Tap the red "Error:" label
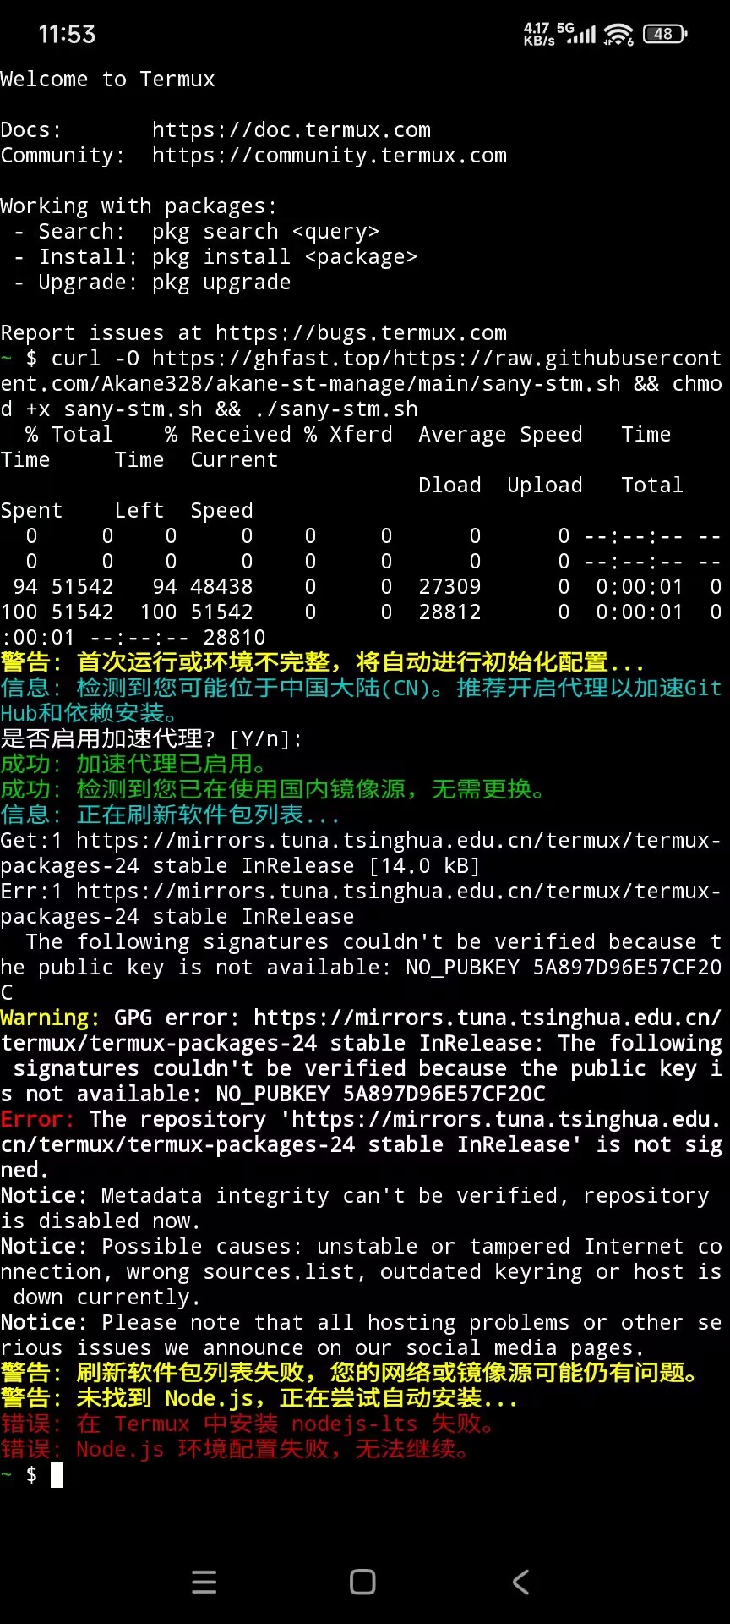The image size is (730, 1624). pos(38,1120)
